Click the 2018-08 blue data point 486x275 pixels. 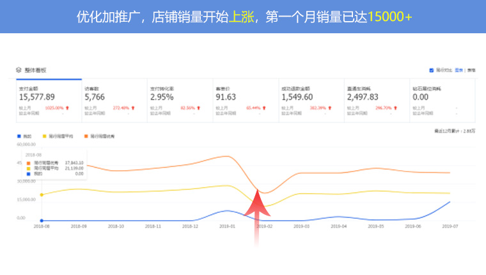(x=42, y=221)
